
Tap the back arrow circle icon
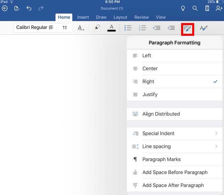5,8
